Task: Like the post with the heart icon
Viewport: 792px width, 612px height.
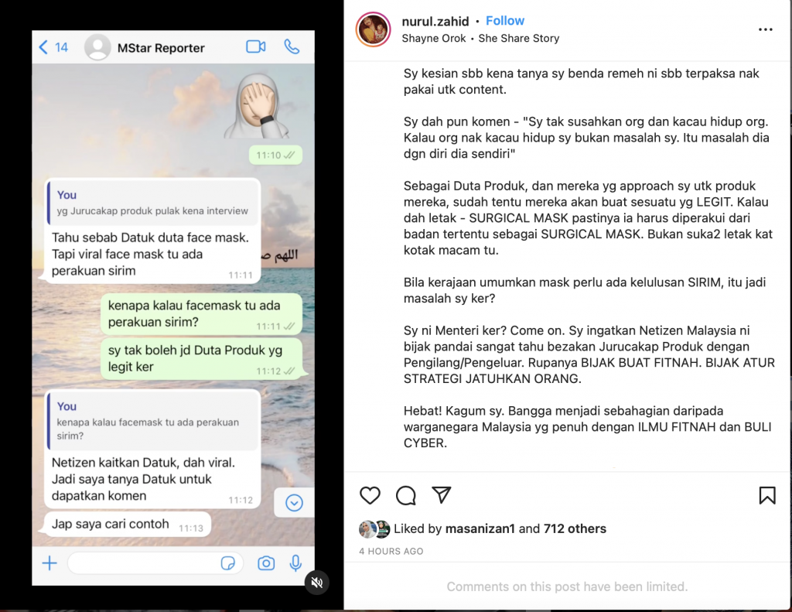Action: click(x=370, y=495)
